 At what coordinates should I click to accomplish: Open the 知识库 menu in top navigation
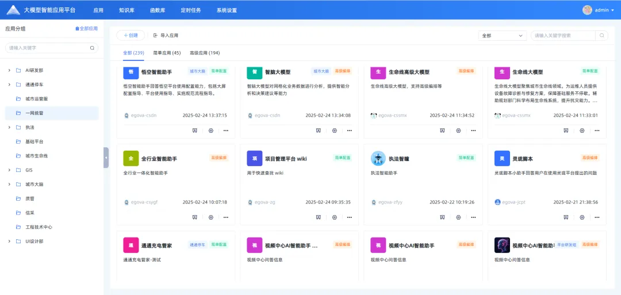(126, 10)
